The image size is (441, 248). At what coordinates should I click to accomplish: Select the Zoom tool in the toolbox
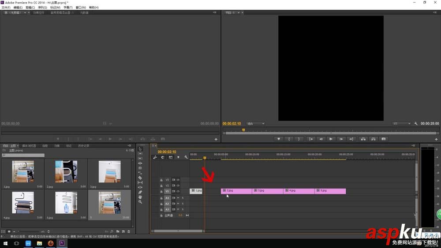coord(140,202)
